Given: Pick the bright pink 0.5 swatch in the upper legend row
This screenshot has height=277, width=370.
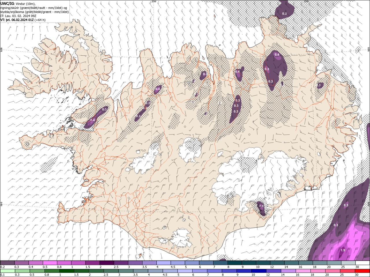Looking at the screenshot, I should point(50,263).
